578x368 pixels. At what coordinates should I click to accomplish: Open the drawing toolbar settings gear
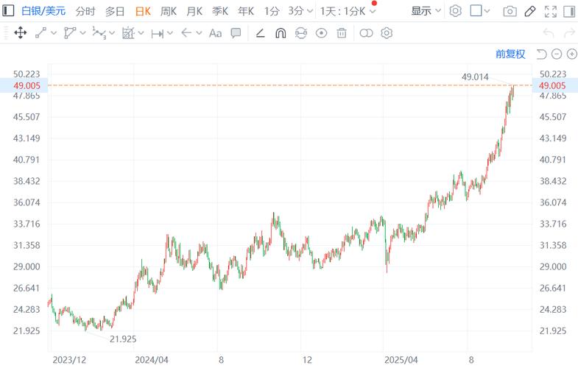coord(387,33)
